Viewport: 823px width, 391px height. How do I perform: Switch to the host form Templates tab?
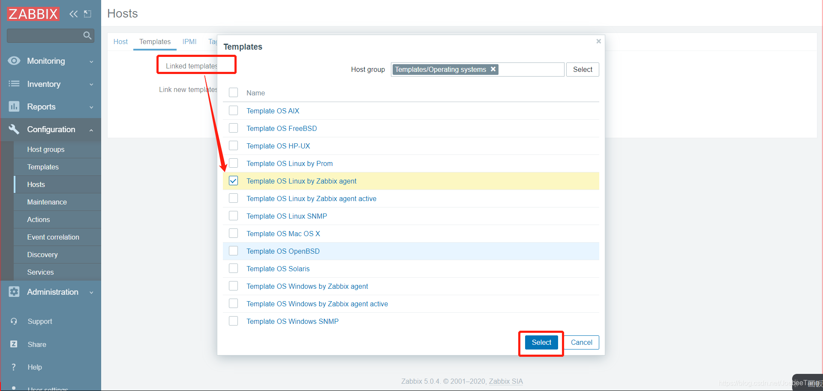(x=155, y=41)
